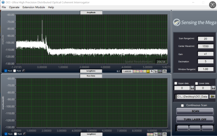
Task: Save the upper data with its floppy icon
Action: tap(192, 88)
